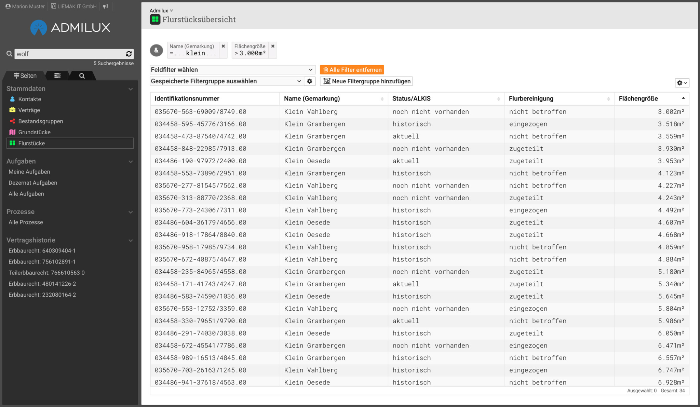
Task: Click the Verträge briefcase icon
Action: point(12,110)
